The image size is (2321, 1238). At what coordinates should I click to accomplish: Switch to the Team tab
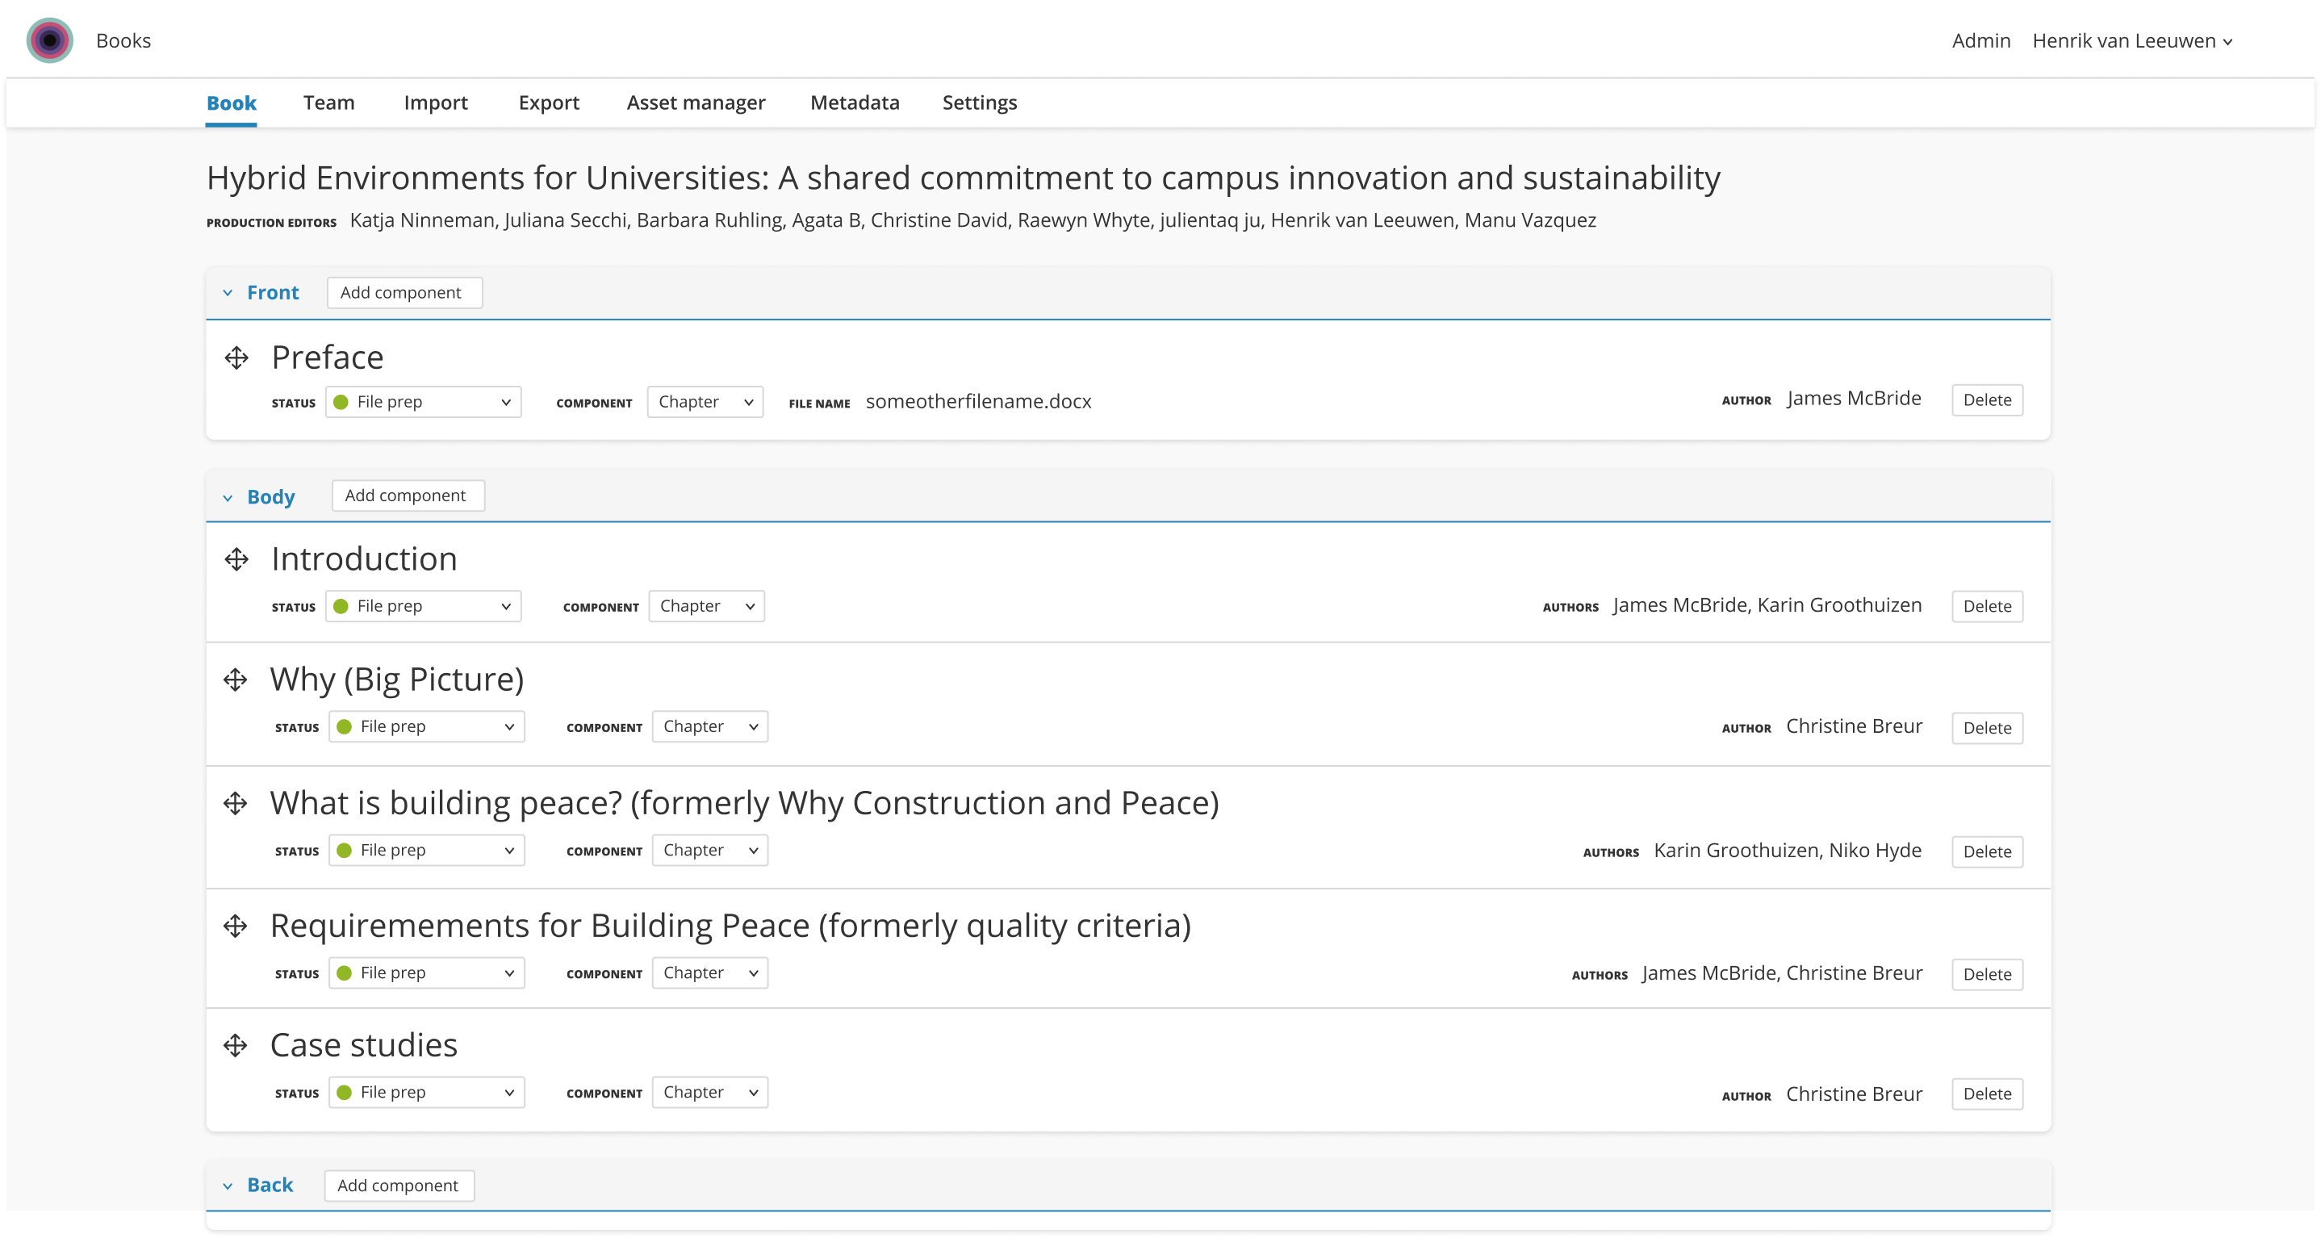click(x=329, y=102)
